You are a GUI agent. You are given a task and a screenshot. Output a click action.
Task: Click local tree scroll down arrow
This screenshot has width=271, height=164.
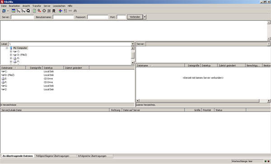132,63
